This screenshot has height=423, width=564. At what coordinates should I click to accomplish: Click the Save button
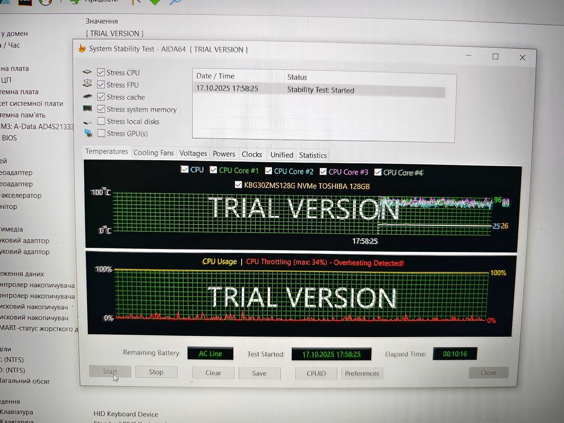tap(259, 373)
